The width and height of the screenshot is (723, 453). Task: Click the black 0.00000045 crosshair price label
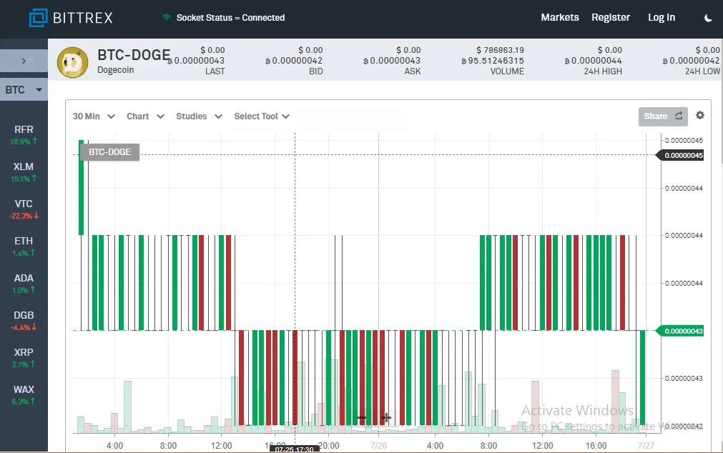(x=681, y=155)
